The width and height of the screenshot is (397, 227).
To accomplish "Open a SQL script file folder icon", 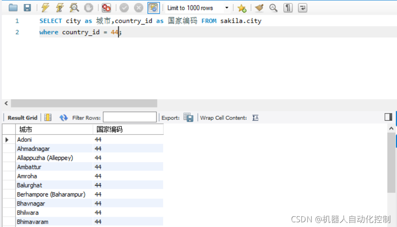I will (x=13, y=8).
